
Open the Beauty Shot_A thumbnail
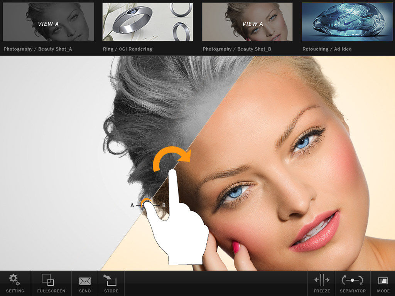[48, 22]
